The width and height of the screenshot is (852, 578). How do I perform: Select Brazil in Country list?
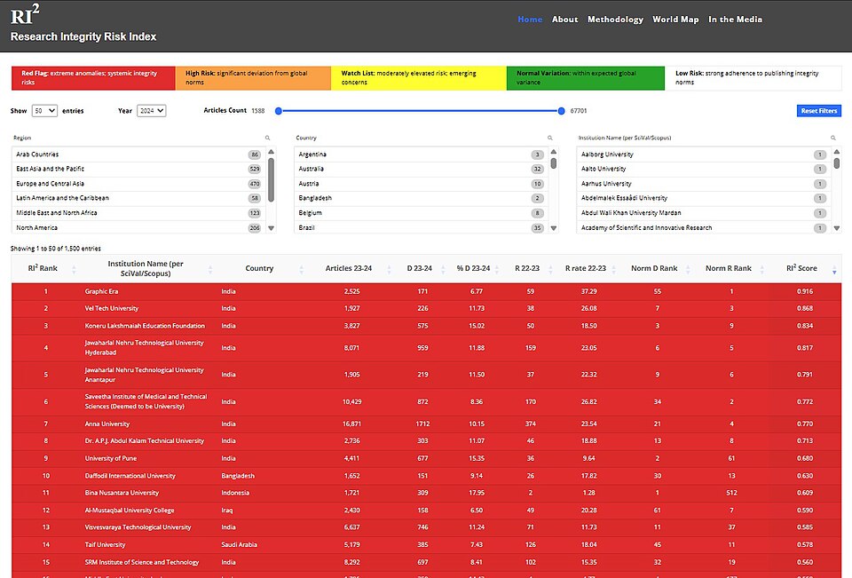point(421,228)
